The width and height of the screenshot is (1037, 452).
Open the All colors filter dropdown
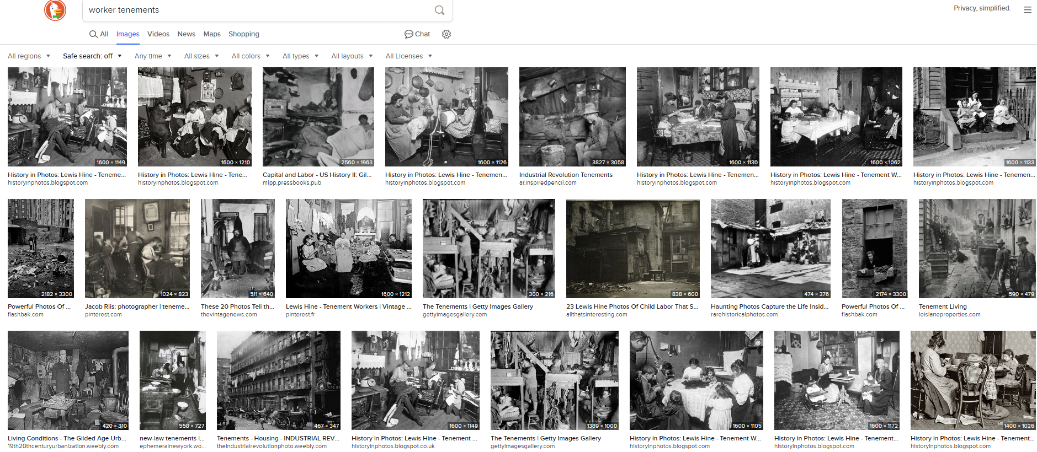[x=251, y=56]
